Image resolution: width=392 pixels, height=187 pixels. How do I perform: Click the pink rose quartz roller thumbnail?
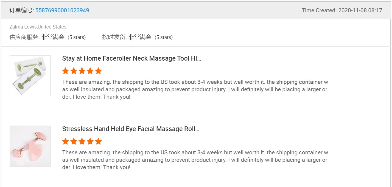coord(30,146)
